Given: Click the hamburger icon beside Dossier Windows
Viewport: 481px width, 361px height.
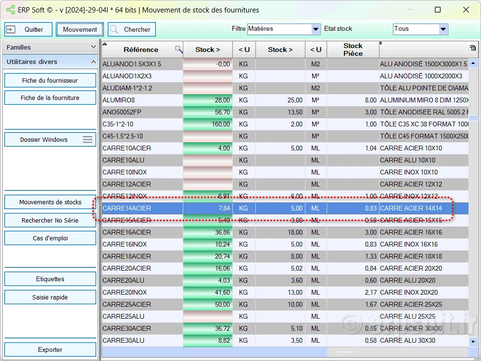Looking at the screenshot, I should pyautogui.click(x=88, y=140).
